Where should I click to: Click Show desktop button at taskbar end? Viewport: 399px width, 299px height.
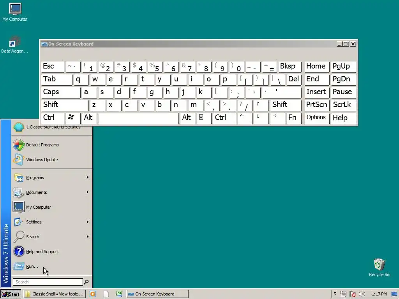click(x=394, y=294)
